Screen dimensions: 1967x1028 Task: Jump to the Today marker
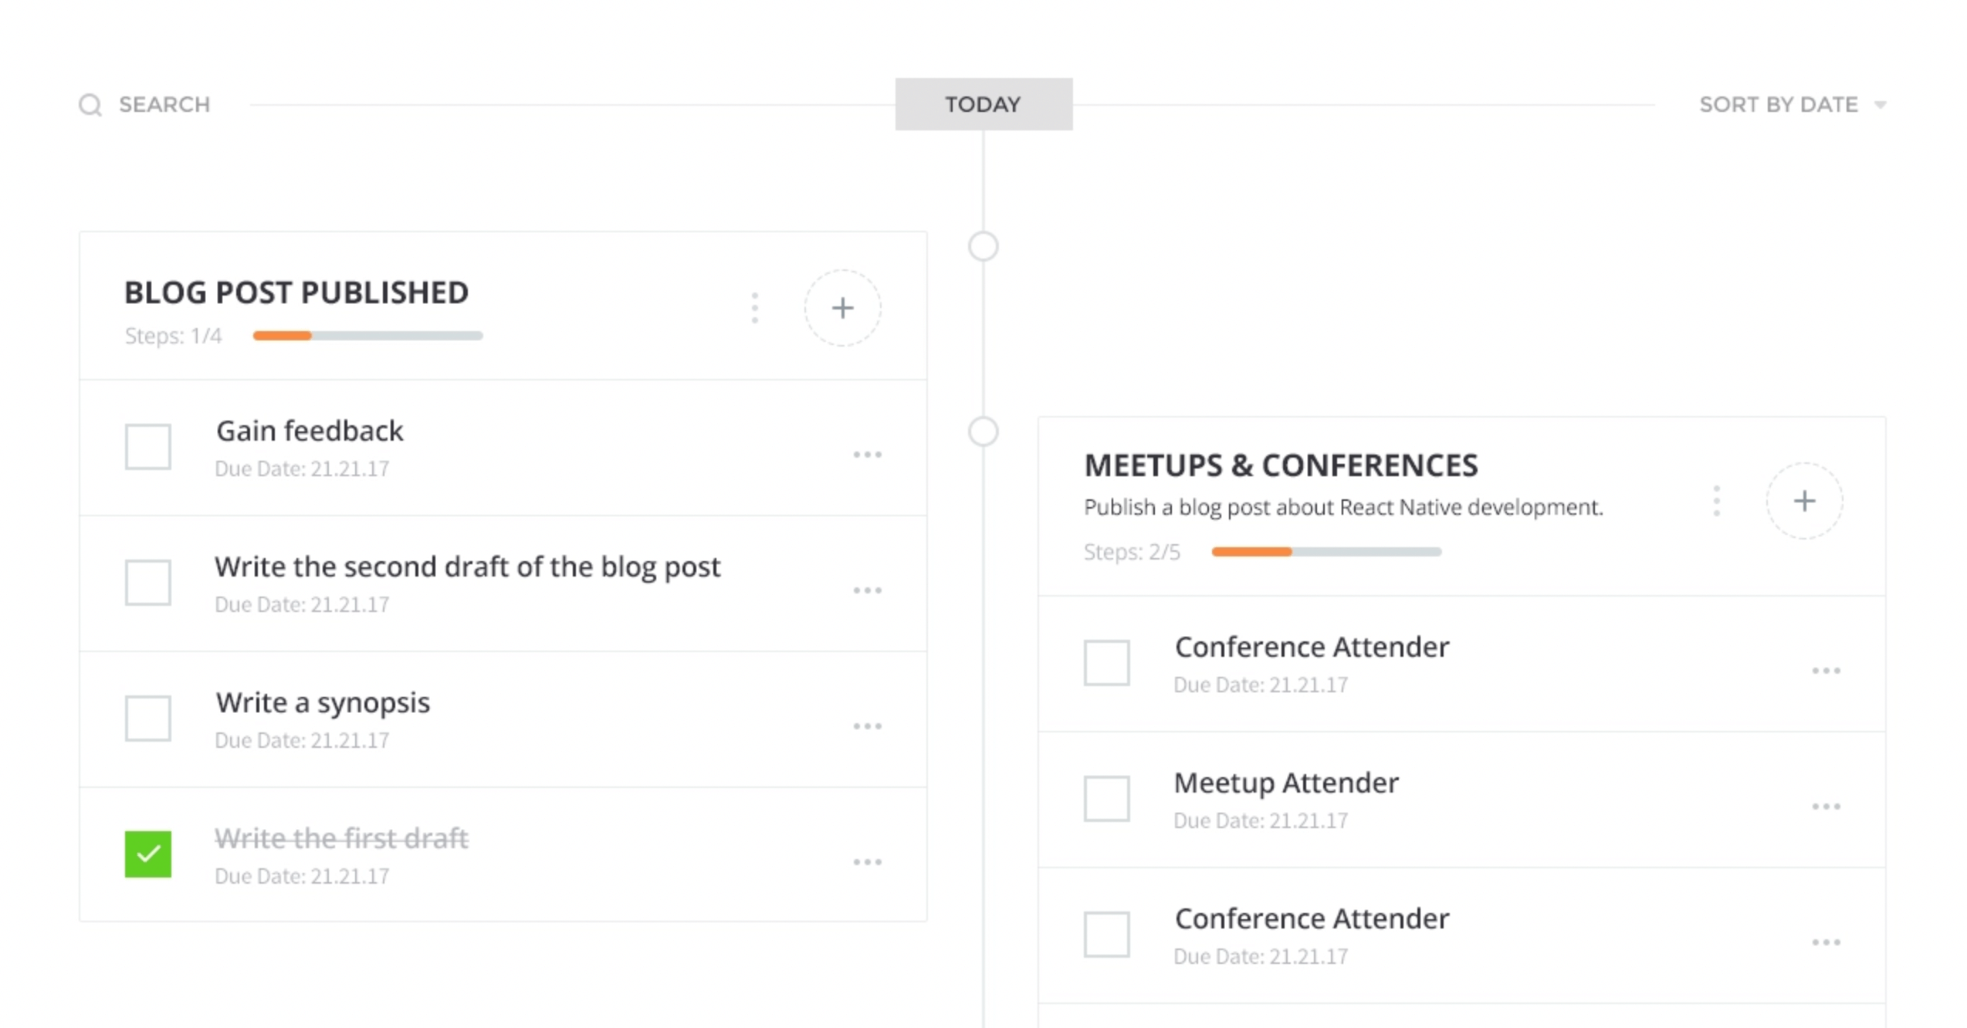click(x=983, y=104)
